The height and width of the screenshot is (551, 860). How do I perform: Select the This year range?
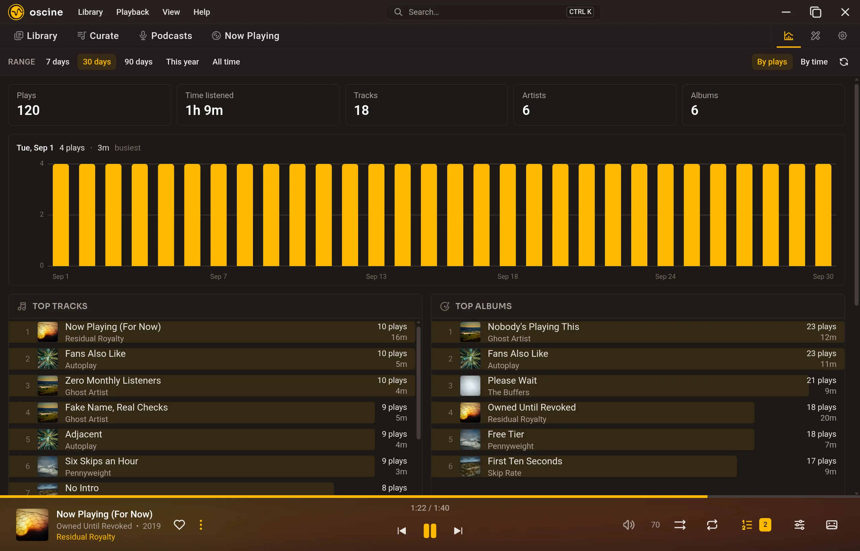tap(182, 62)
